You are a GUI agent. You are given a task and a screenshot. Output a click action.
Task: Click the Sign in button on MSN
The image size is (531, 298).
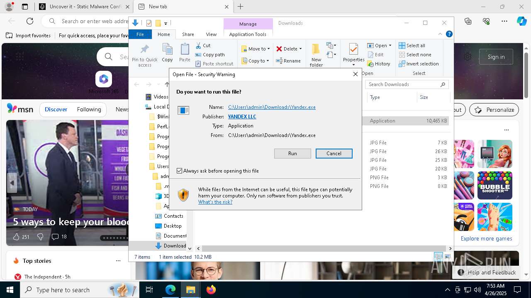496,57
